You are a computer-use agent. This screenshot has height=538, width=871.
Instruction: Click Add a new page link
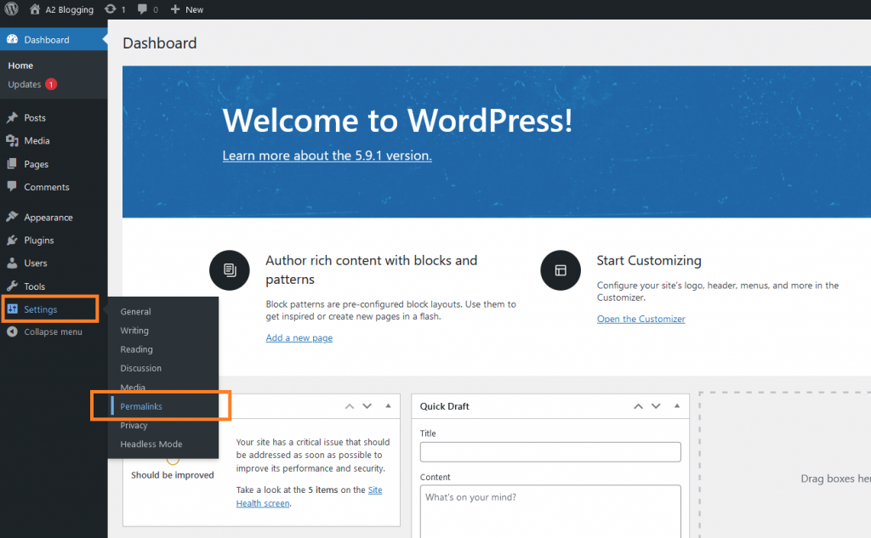[299, 337]
